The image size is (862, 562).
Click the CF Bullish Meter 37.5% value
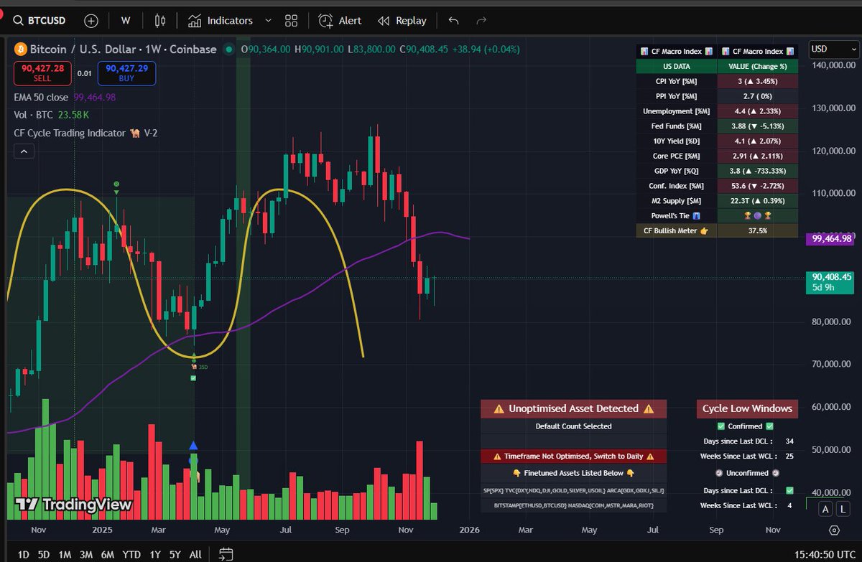758,231
